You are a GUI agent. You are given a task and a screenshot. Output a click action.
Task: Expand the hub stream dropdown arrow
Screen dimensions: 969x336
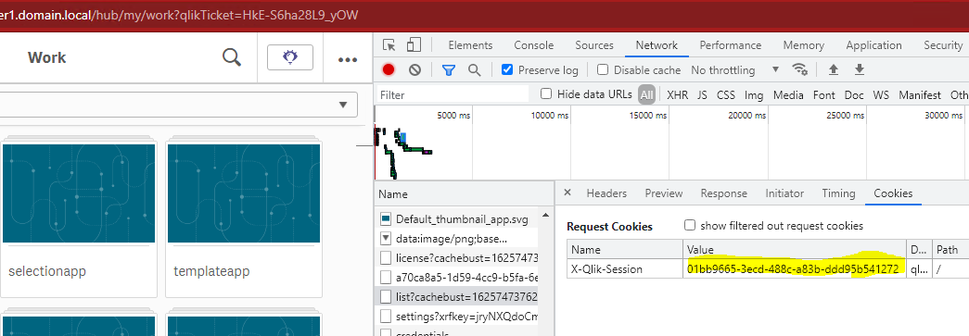[344, 105]
